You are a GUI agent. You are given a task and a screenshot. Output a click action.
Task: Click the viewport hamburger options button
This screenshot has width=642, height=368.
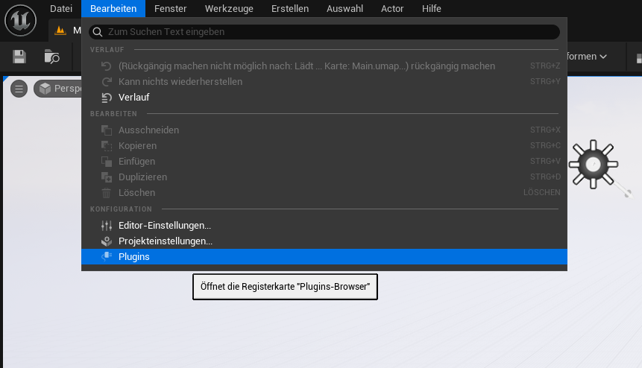pyautogui.click(x=19, y=89)
